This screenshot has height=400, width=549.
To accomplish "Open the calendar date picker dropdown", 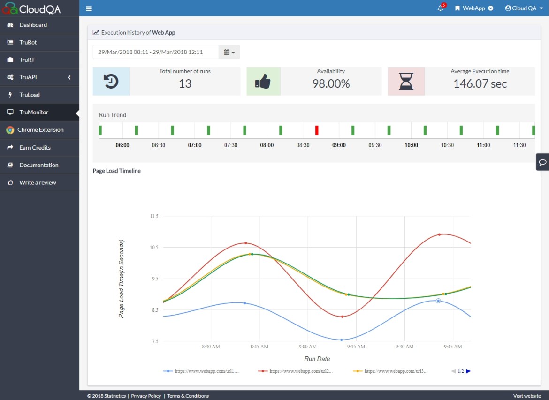I will click(x=229, y=52).
